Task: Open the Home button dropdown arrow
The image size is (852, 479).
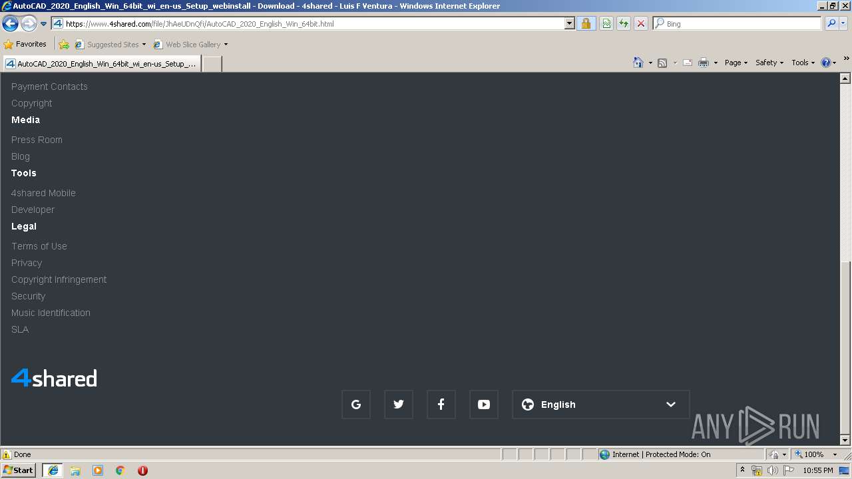Action: coord(650,63)
